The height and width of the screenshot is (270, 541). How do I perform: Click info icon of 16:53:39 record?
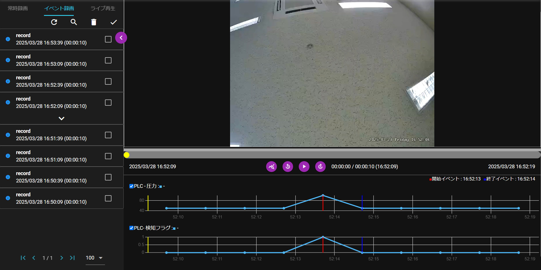click(x=8, y=39)
